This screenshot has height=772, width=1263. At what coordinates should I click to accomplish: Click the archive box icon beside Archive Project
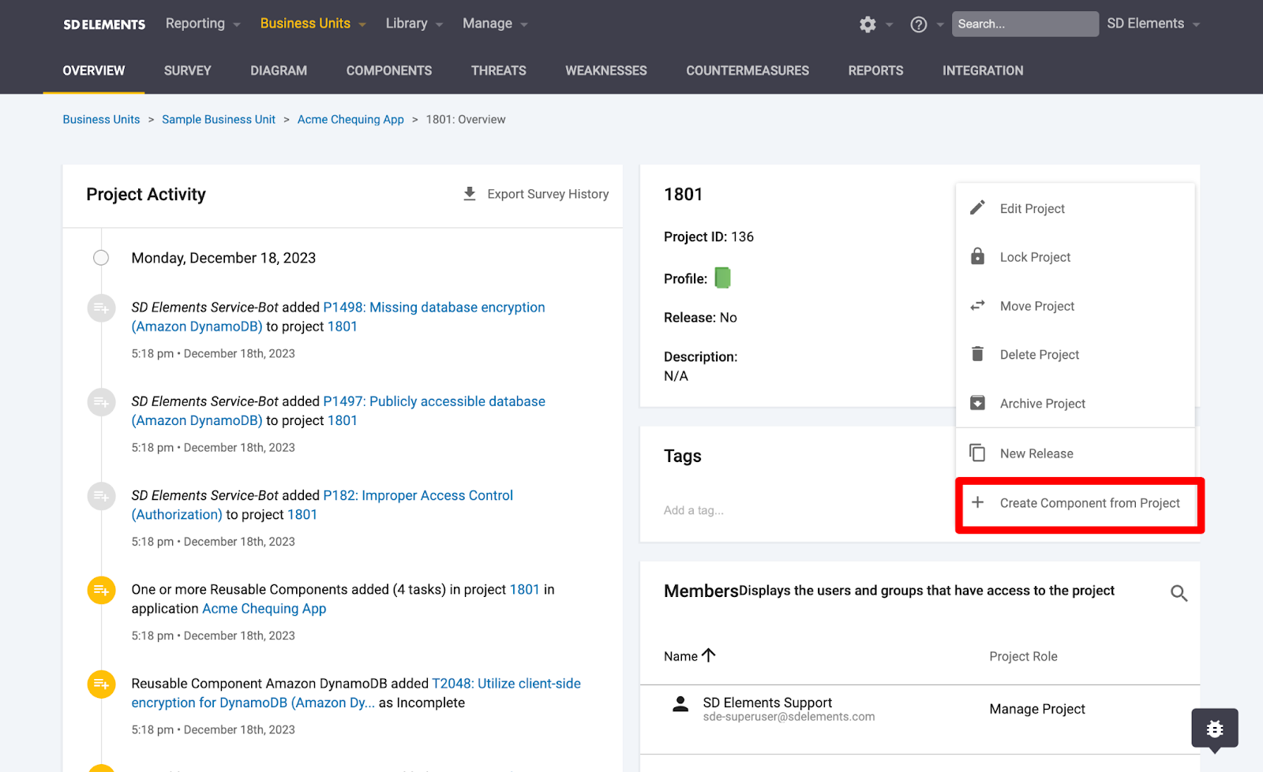pyautogui.click(x=977, y=403)
